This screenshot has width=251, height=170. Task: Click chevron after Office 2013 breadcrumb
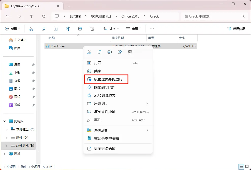click(x=145, y=16)
